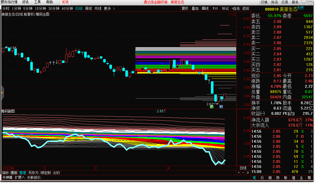Select the 日线 daily chart tab

coord(79,8)
